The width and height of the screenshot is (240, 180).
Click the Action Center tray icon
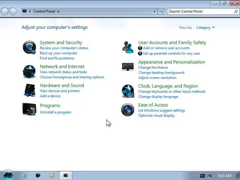pyautogui.click(x=202, y=176)
